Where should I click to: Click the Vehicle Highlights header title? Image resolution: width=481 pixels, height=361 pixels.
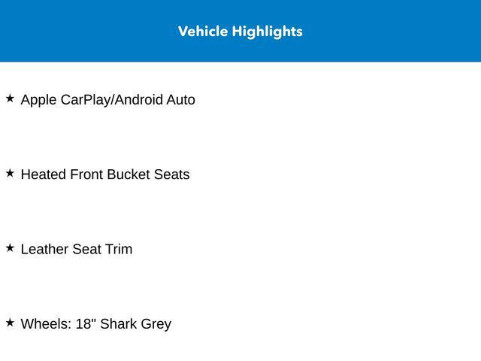pos(240,32)
